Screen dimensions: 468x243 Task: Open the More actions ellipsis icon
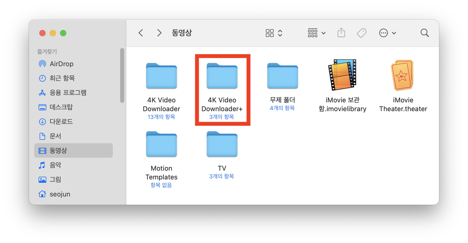tap(383, 33)
